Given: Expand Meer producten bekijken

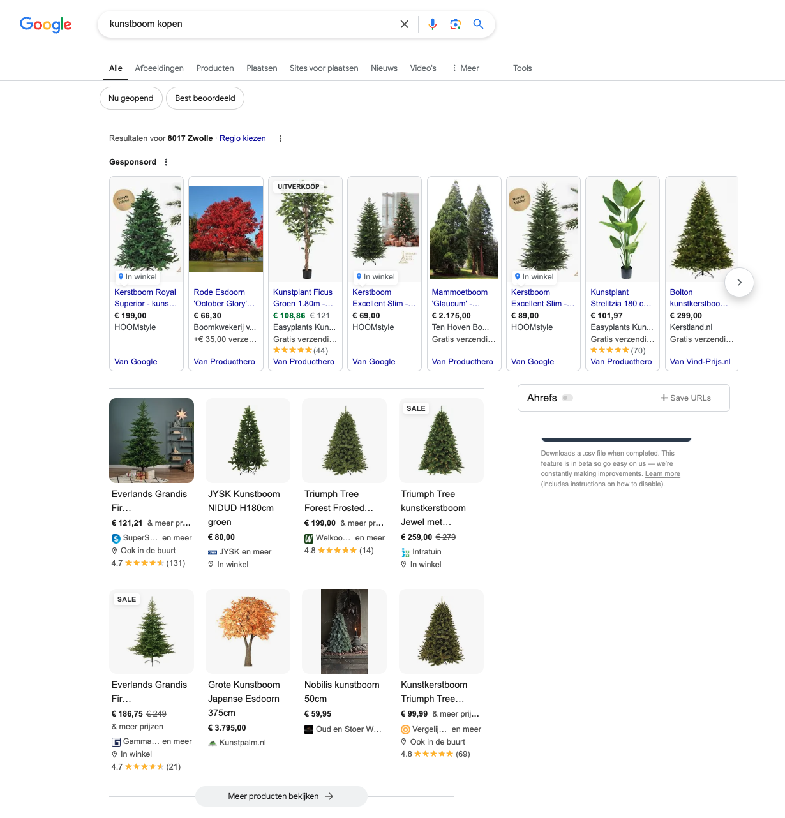Looking at the screenshot, I should 281,796.
